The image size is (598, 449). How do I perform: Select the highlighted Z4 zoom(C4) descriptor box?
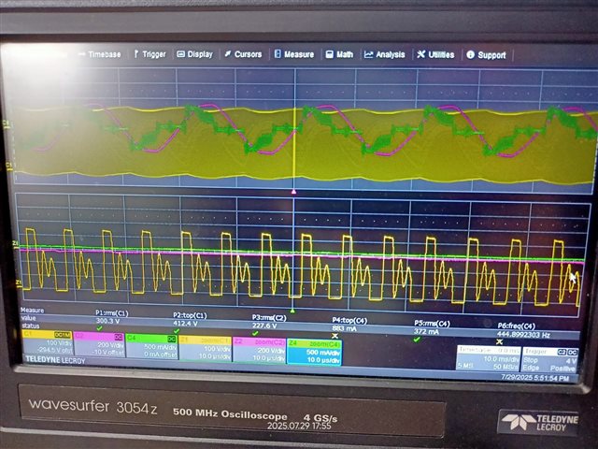pyautogui.click(x=314, y=352)
